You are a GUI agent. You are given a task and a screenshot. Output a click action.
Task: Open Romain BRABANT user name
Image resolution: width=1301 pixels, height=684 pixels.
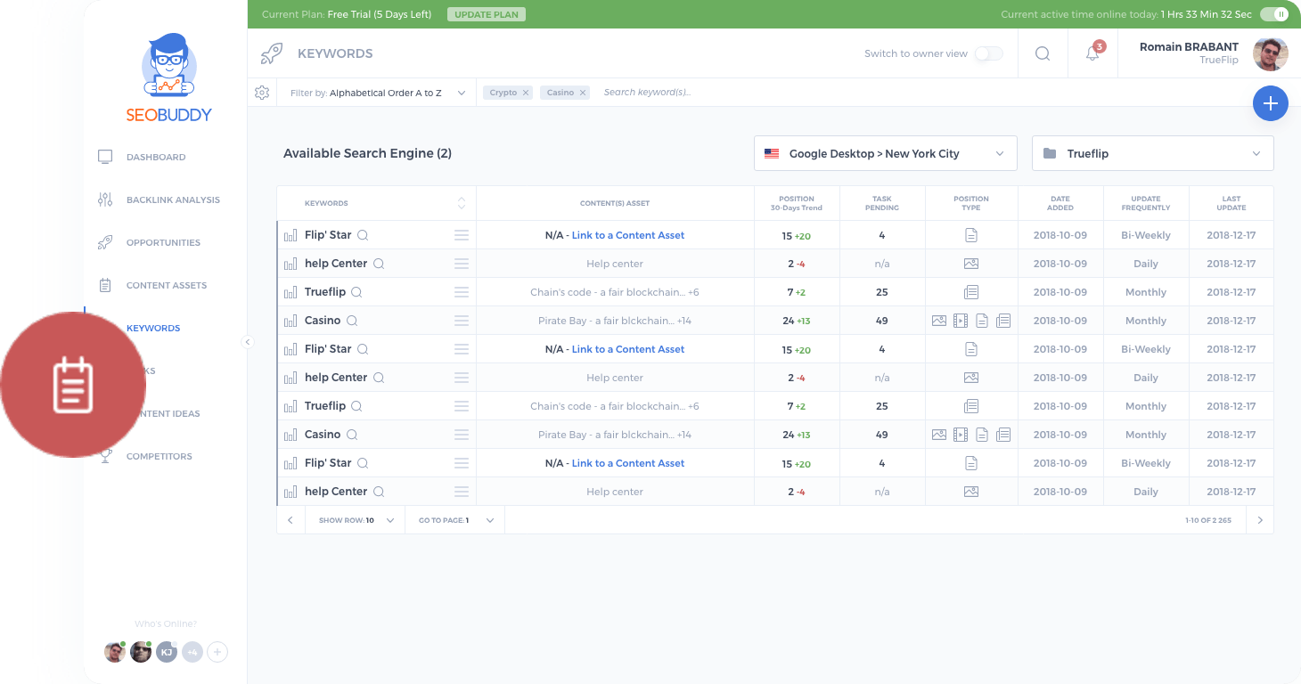point(1189,46)
